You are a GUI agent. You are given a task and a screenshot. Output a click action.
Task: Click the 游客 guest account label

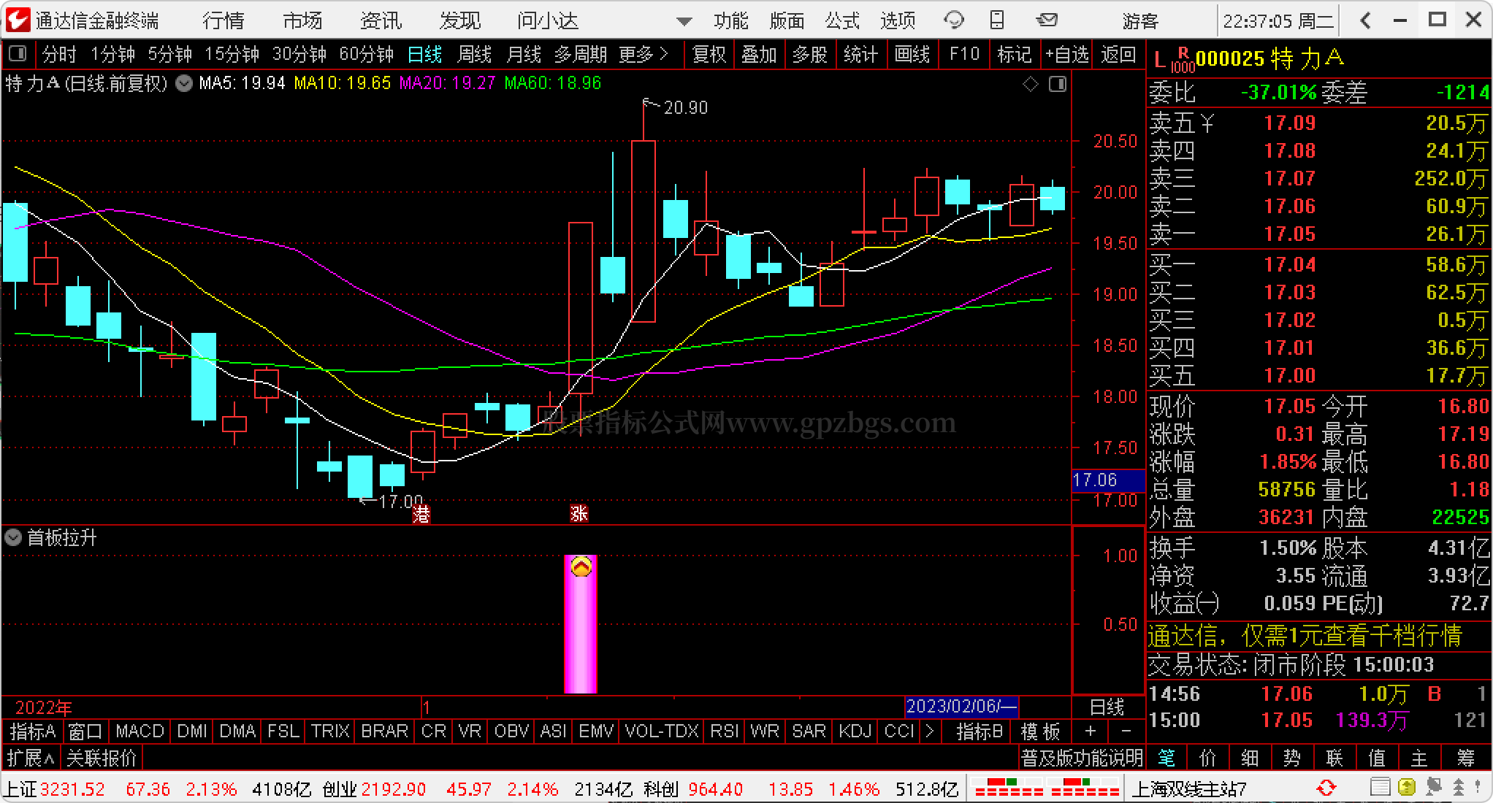[x=1140, y=20]
